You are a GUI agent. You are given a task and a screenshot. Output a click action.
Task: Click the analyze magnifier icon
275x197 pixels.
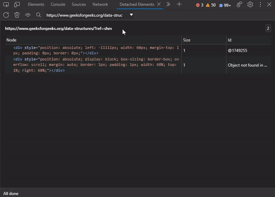click(38, 15)
